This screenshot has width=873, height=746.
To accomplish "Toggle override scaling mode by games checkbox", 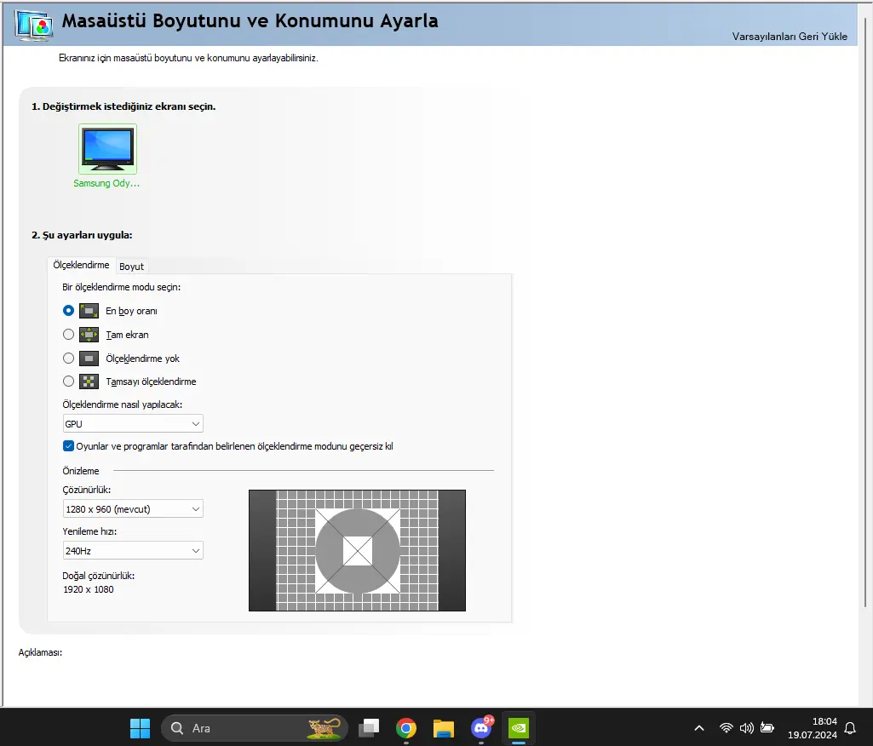I will [68, 446].
